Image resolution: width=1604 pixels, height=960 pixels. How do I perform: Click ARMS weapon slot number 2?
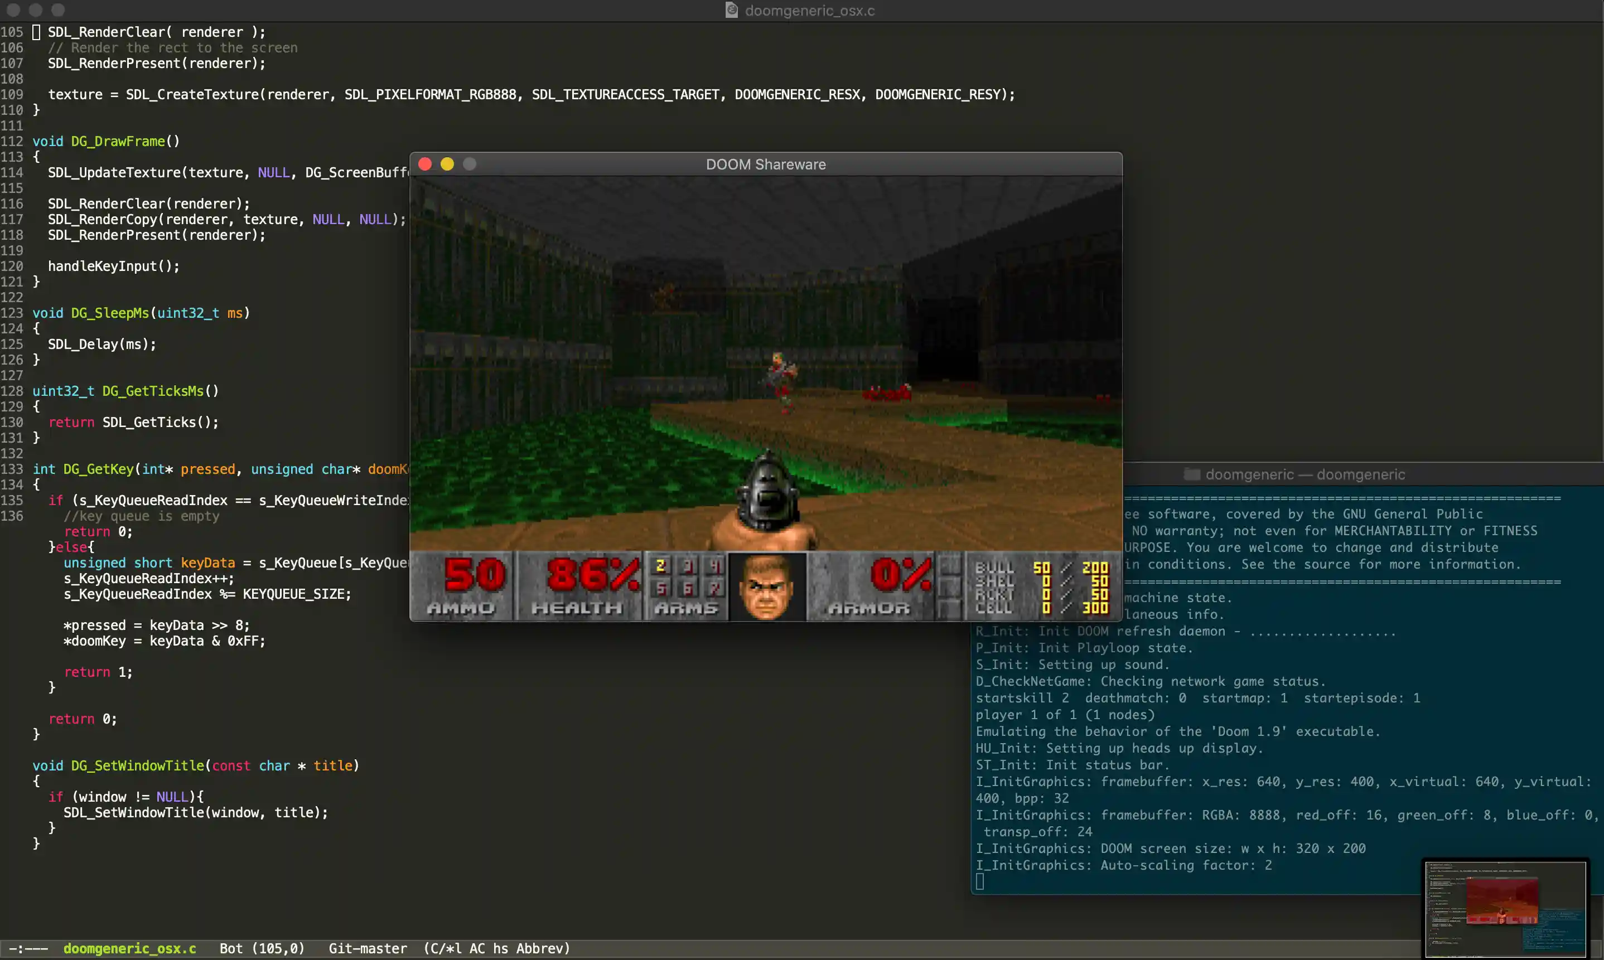coord(661,566)
